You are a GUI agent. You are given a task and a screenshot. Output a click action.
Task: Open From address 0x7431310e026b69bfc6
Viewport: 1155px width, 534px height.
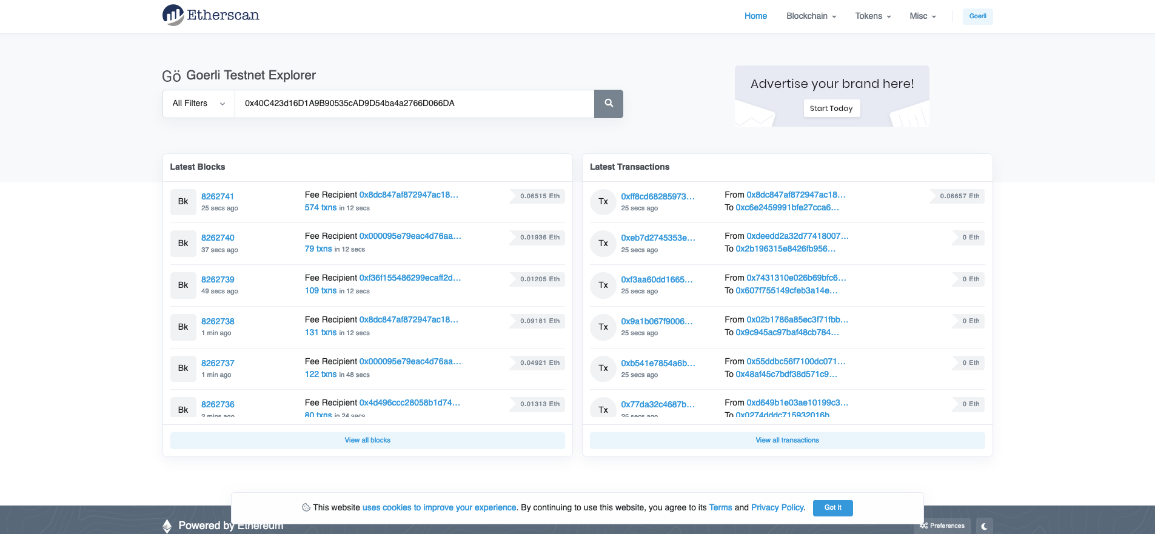pos(796,278)
